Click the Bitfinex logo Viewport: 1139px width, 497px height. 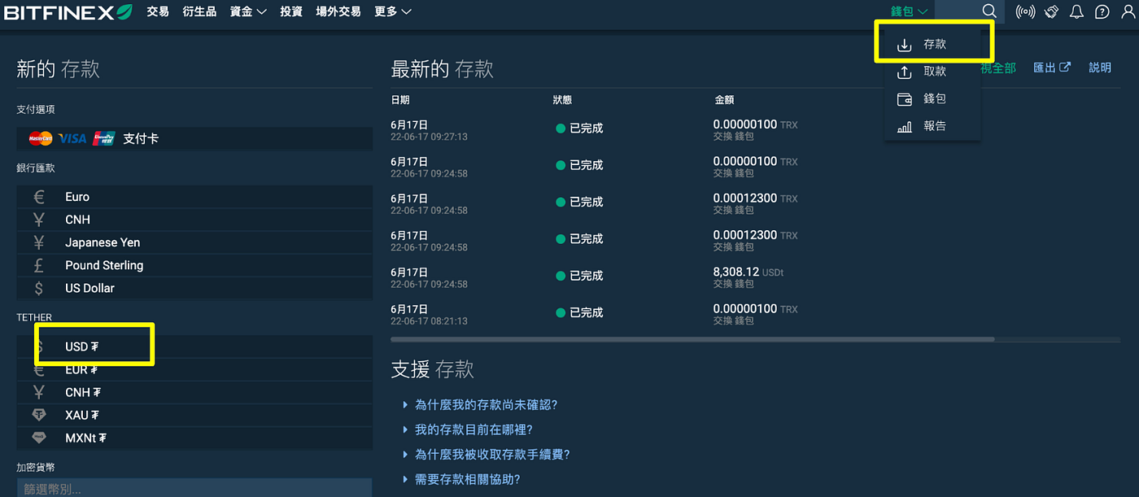pyautogui.click(x=68, y=12)
